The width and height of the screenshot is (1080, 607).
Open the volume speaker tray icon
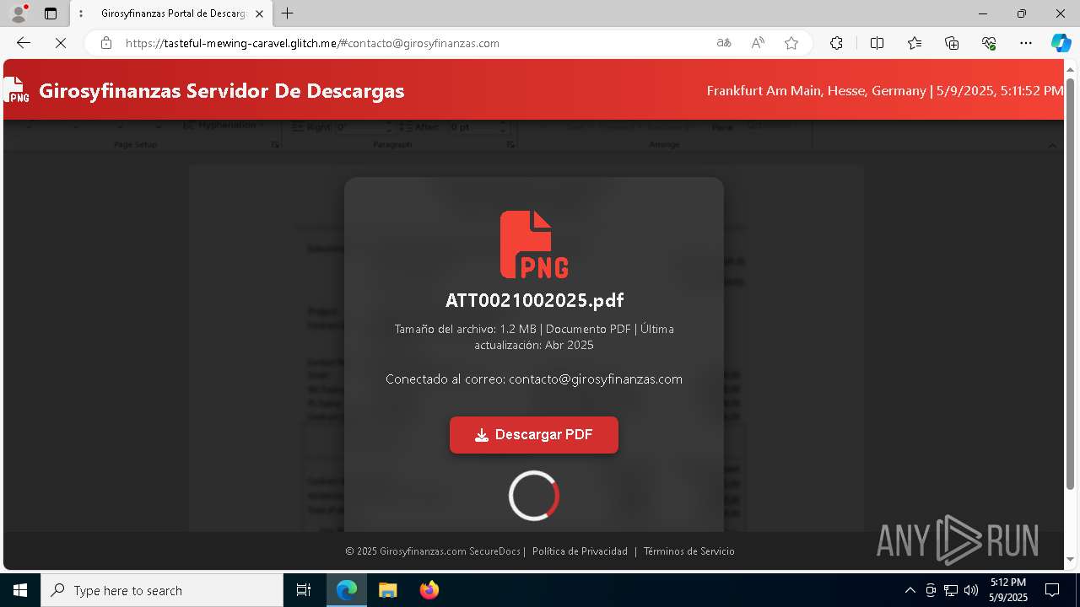pyautogui.click(x=971, y=590)
